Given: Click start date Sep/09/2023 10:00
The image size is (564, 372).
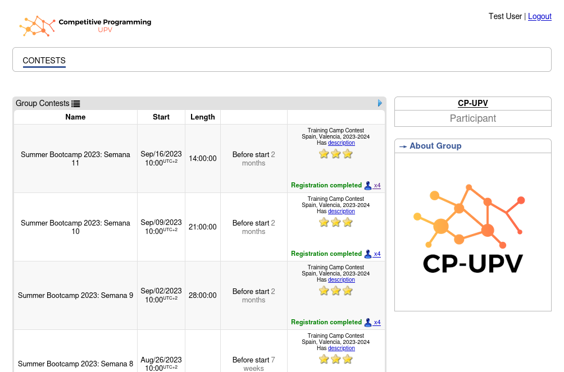Looking at the screenshot, I should (x=161, y=227).
